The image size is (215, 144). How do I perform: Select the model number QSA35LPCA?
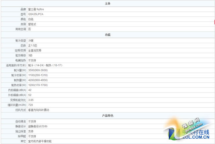point(36,14)
